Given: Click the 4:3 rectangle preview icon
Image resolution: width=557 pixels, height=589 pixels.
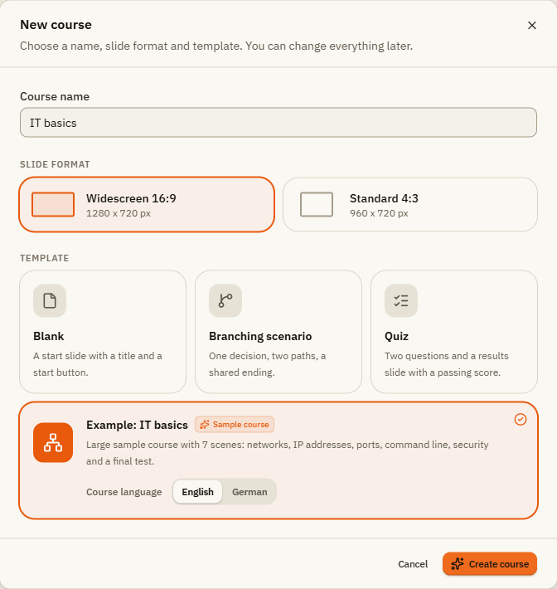Looking at the screenshot, I should point(317,204).
